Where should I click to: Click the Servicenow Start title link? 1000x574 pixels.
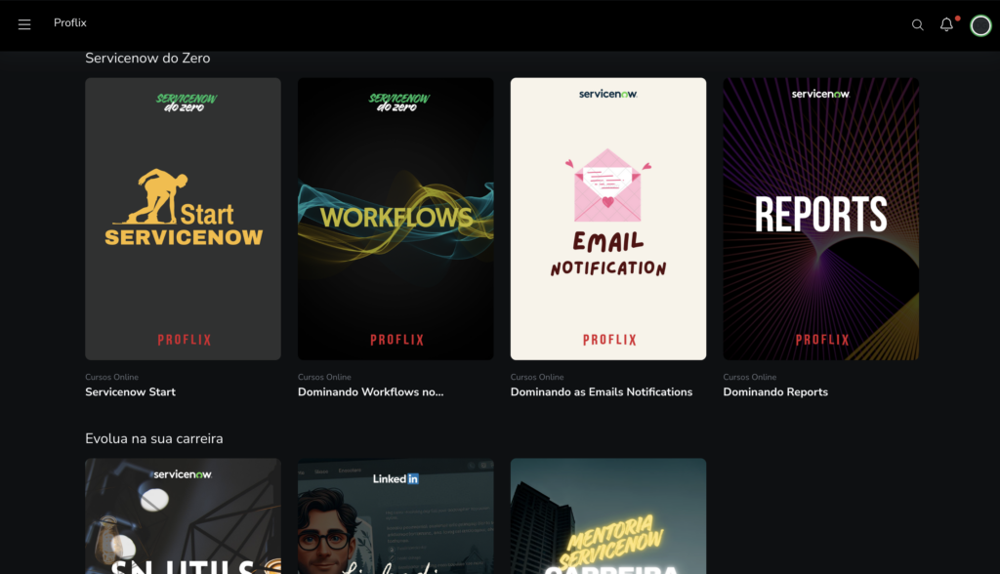pyautogui.click(x=130, y=392)
